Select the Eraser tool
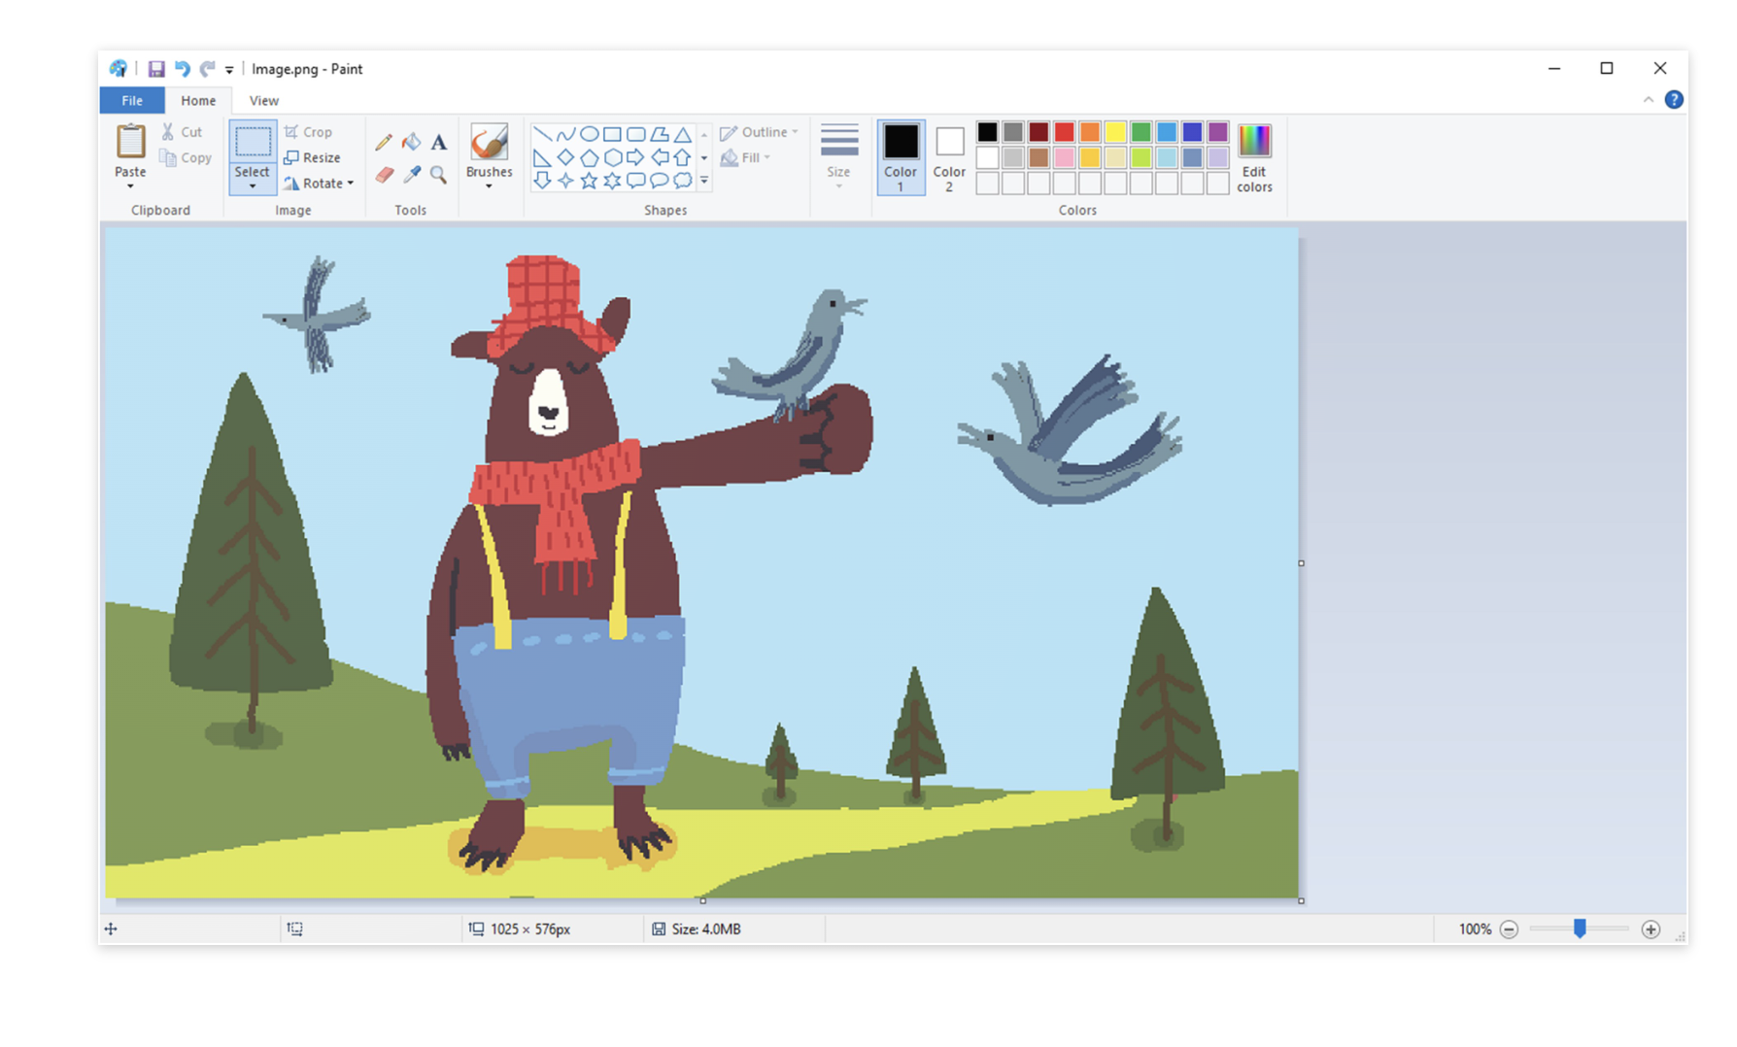The width and height of the screenshot is (1737, 1047). tap(383, 175)
